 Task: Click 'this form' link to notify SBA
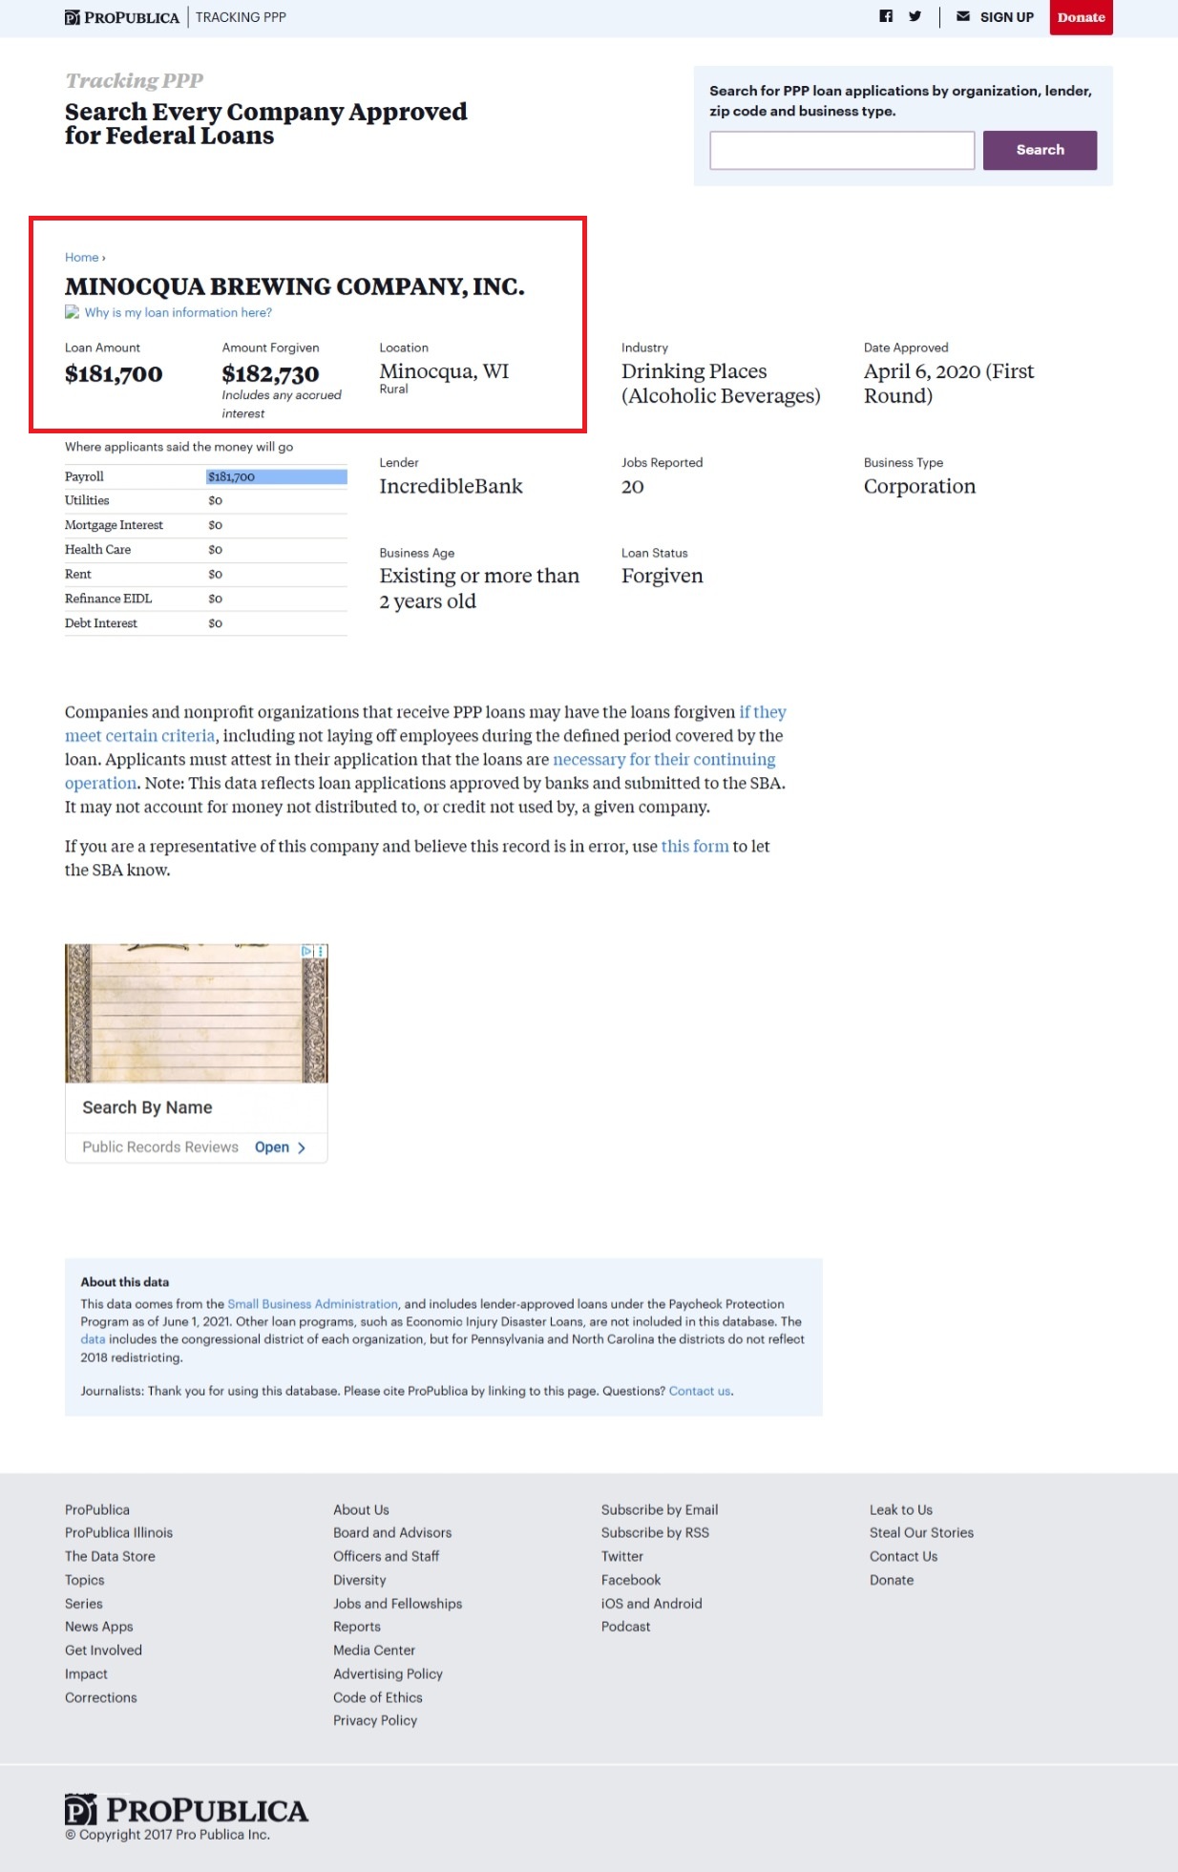pos(695,847)
